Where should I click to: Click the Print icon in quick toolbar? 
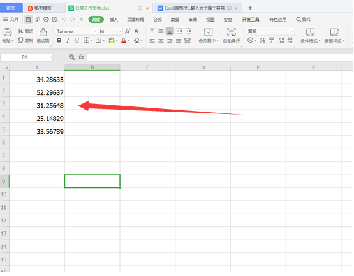(x=46, y=20)
